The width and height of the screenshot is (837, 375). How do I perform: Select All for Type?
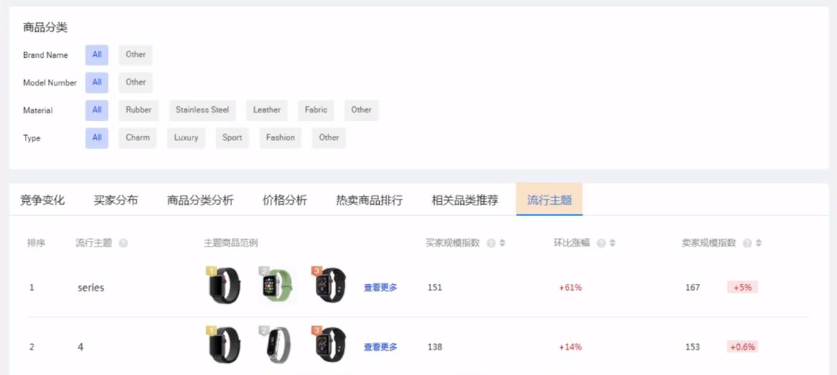click(x=97, y=138)
